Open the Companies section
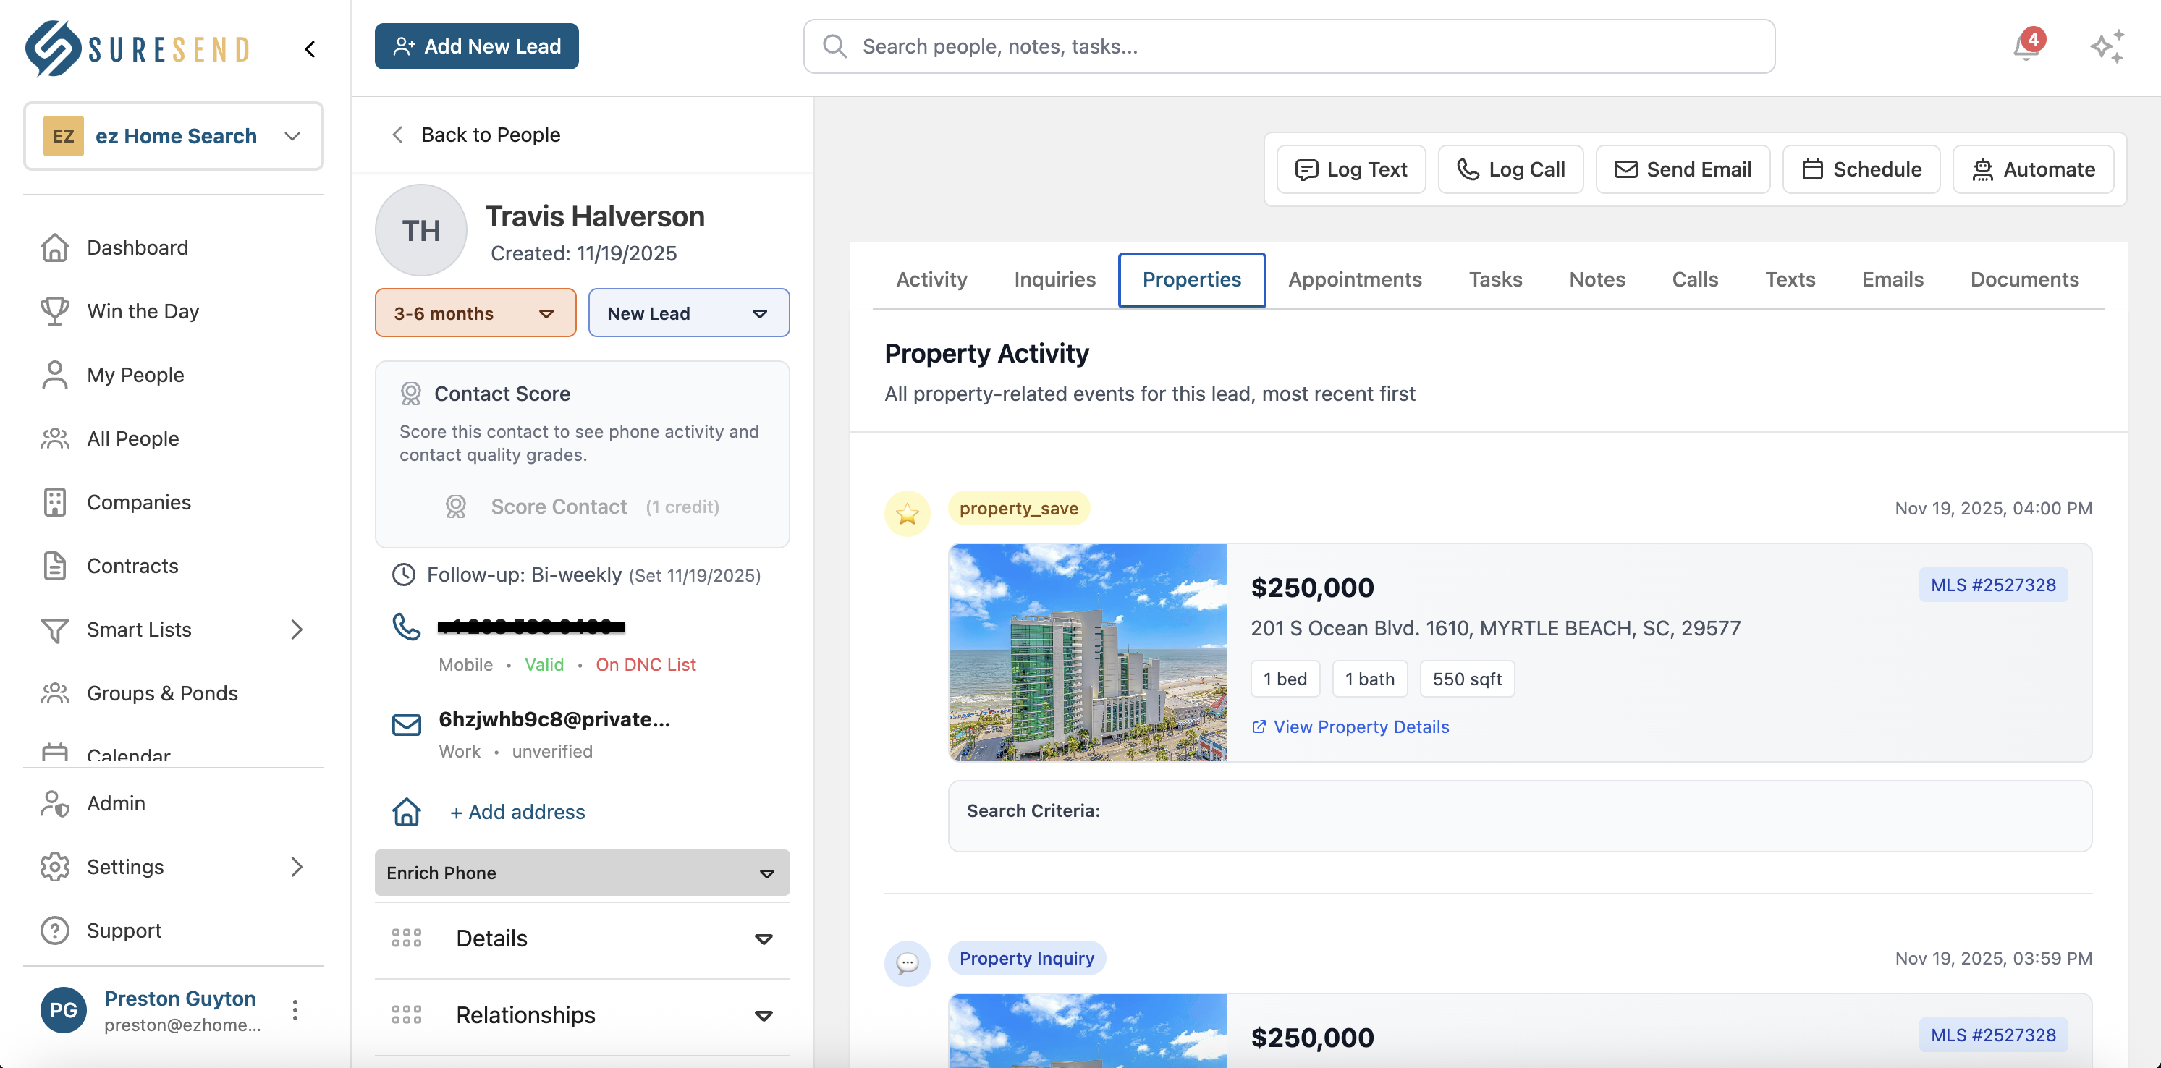Viewport: 2161px width, 1068px height. click(x=138, y=501)
